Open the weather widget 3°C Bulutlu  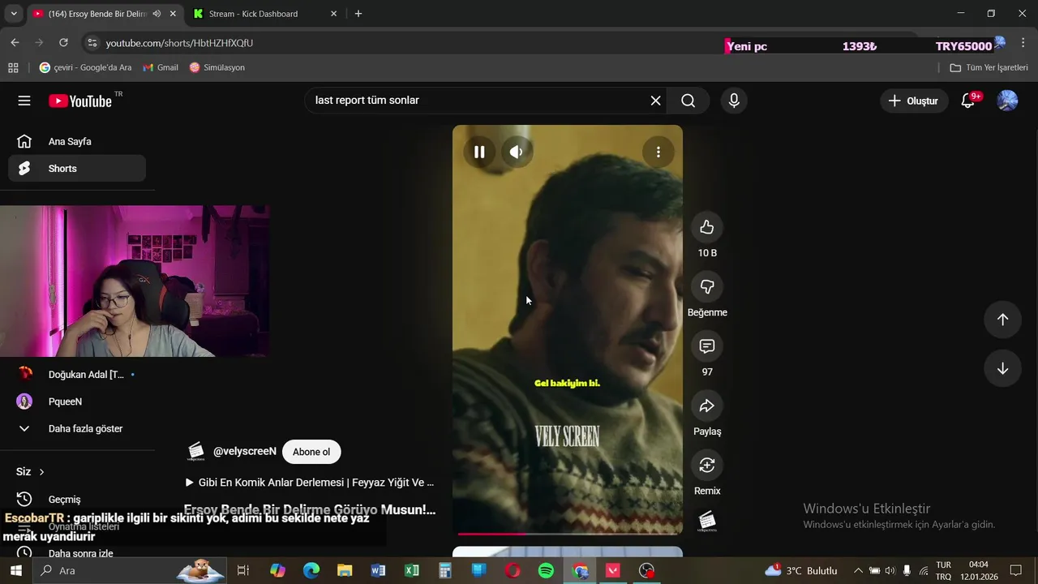click(801, 570)
